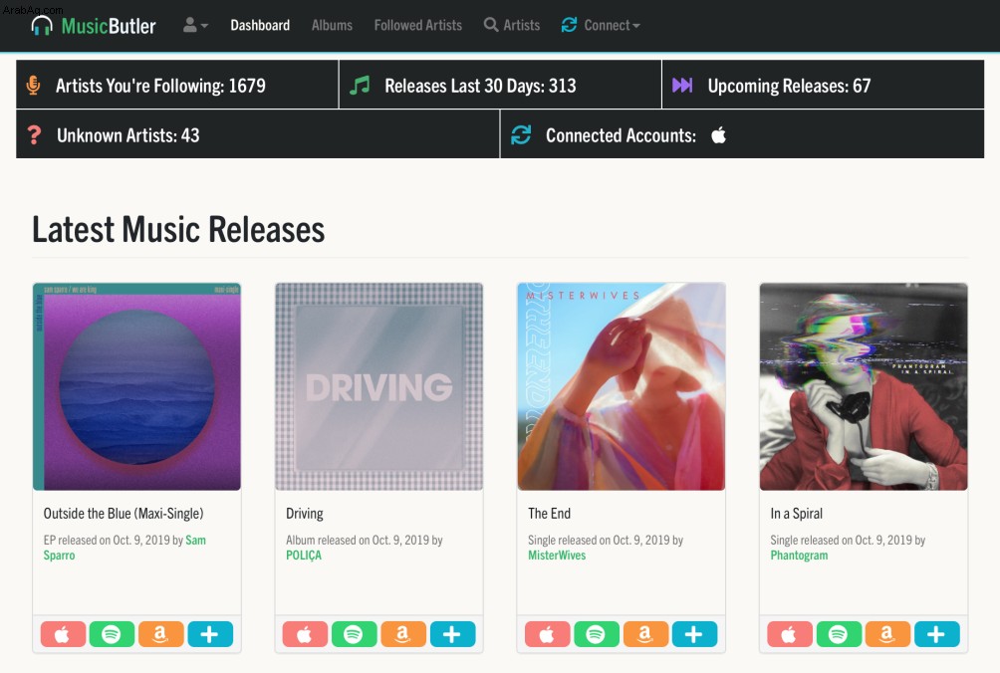This screenshot has height=673, width=1000.
Task: Open POLIÇA artist link
Action: point(304,556)
